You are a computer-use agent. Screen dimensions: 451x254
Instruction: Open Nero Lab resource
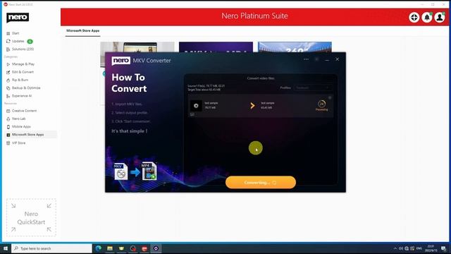pyautogui.click(x=19, y=119)
